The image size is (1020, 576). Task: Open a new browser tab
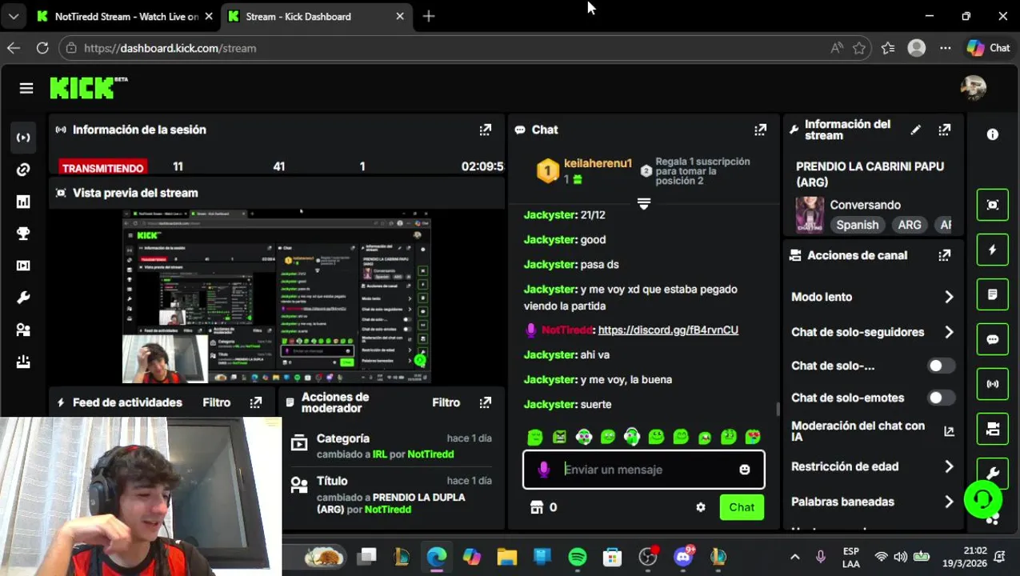point(429,16)
